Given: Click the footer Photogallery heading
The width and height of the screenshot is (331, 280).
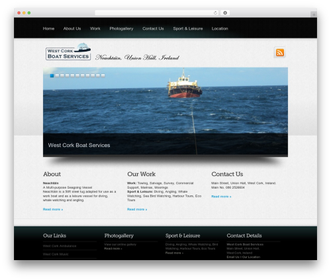Looking at the screenshot, I should (119, 236).
